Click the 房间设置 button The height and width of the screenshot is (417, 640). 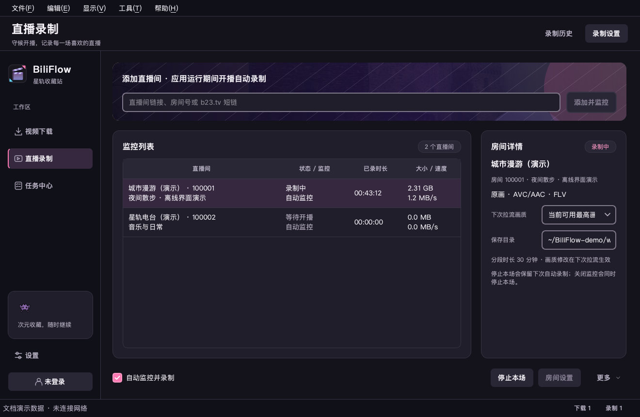(x=559, y=378)
